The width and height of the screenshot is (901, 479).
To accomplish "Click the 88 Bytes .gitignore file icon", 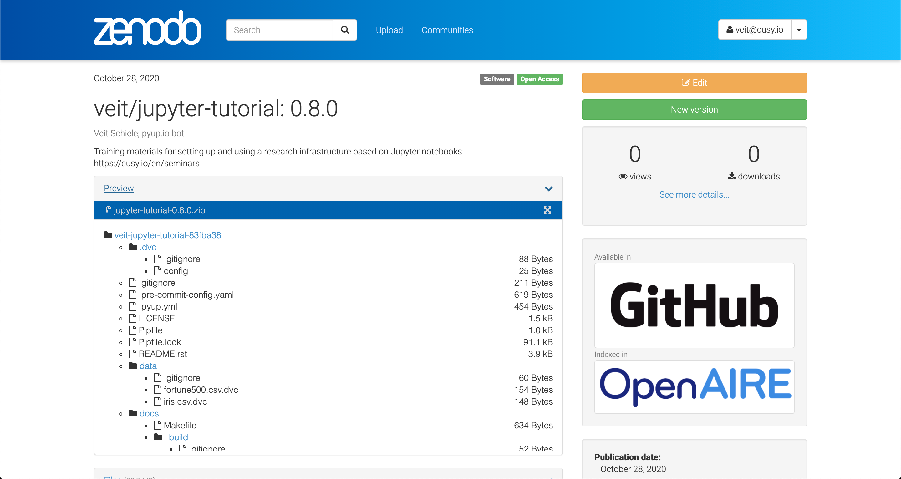I will 158,259.
